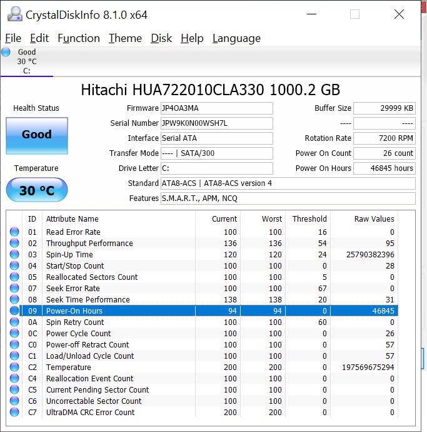Select the highlighted Power-On Hours row
The width and height of the screenshot is (427, 432).
click(x=202, y=311)
